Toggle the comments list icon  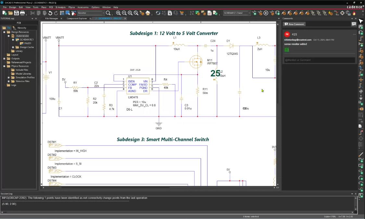tap(354, 24)
